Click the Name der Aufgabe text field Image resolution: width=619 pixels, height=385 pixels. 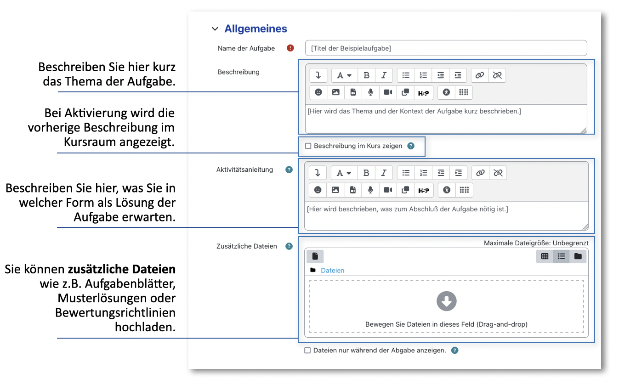[x=446, y=48]
